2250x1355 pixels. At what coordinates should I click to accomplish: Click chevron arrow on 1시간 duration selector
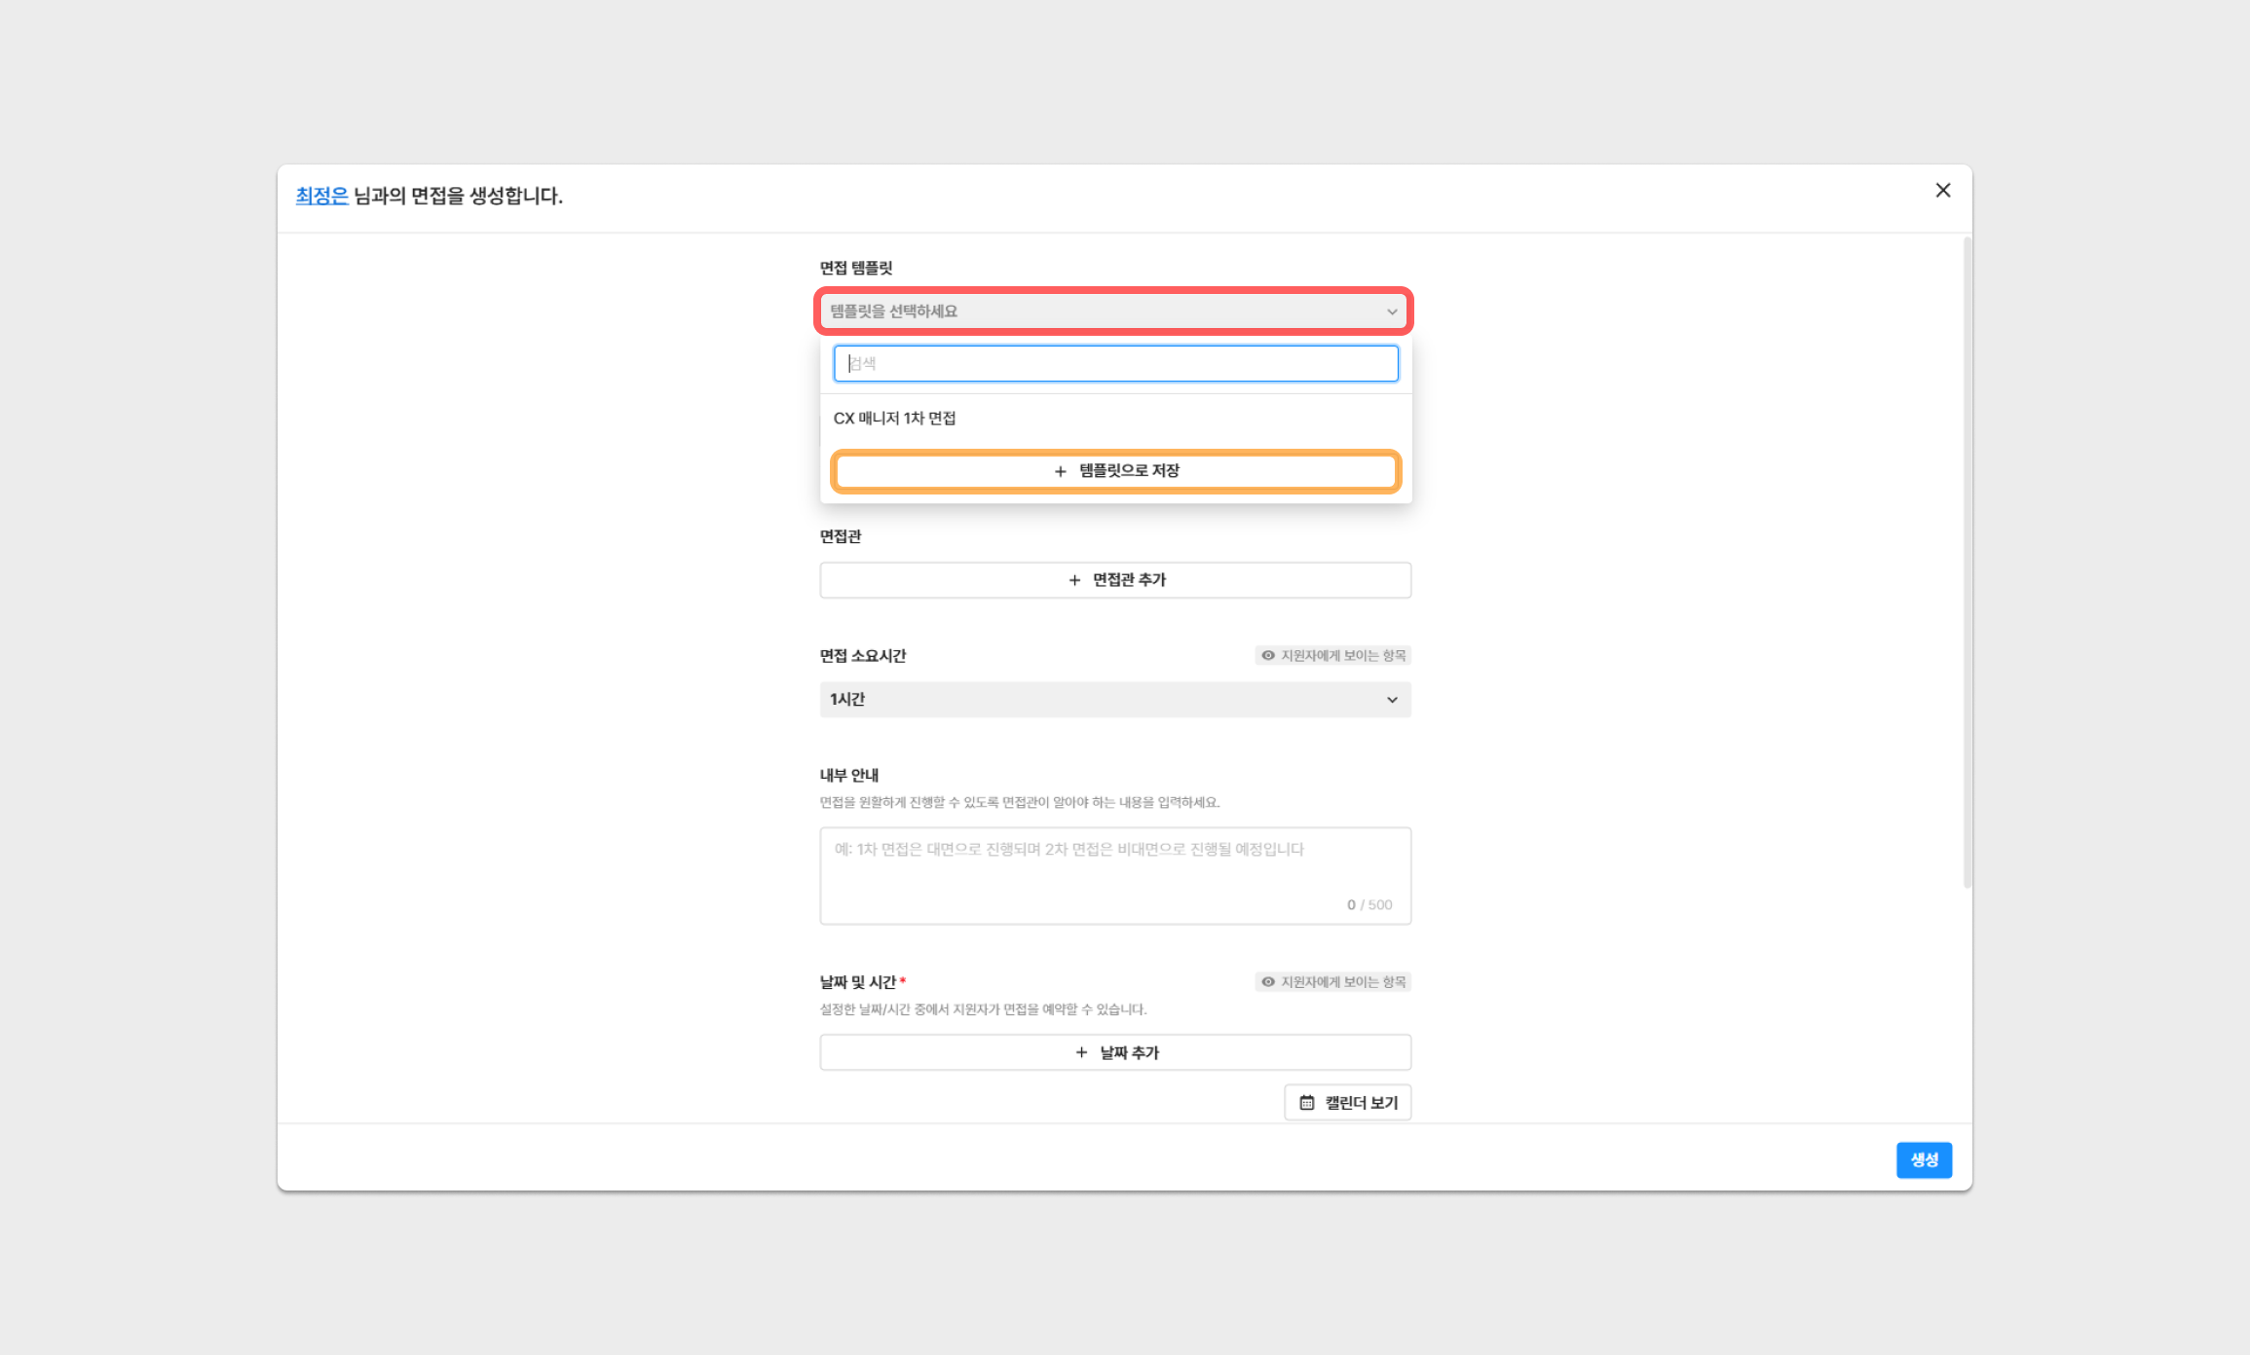click(1392, 700)
